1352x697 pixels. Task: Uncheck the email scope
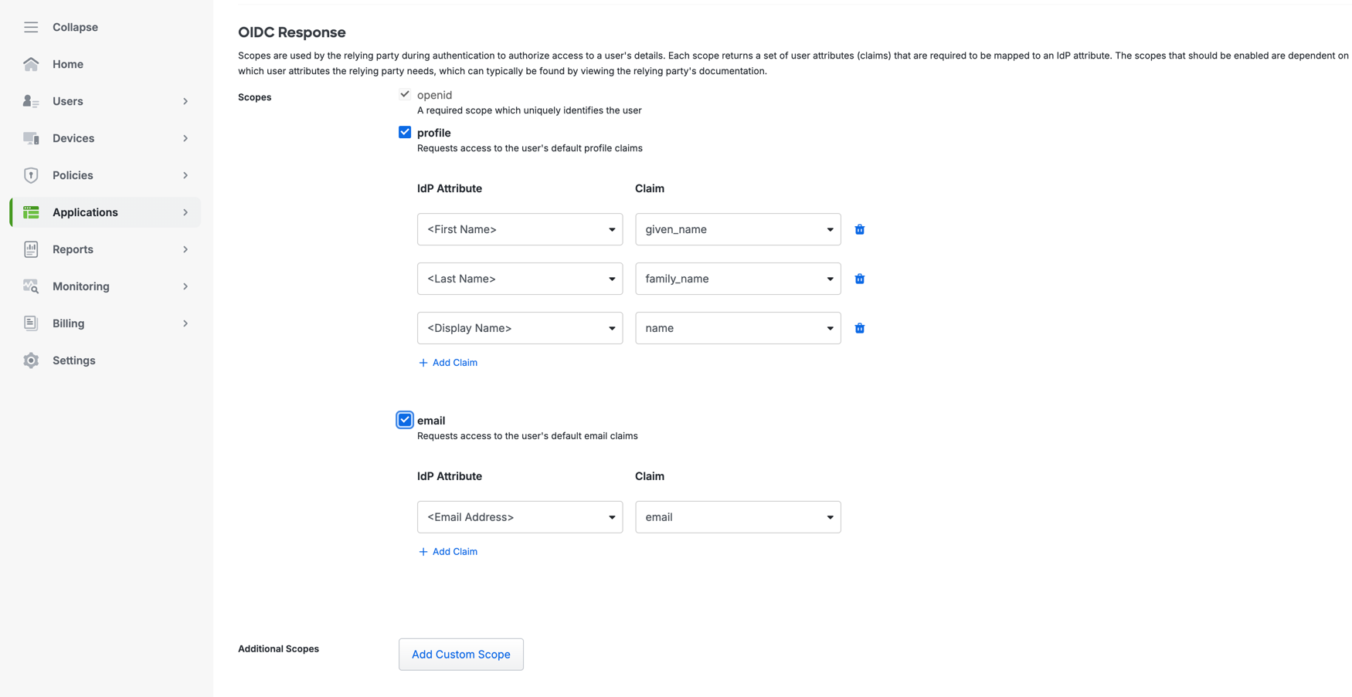click(x=405, y=419)
